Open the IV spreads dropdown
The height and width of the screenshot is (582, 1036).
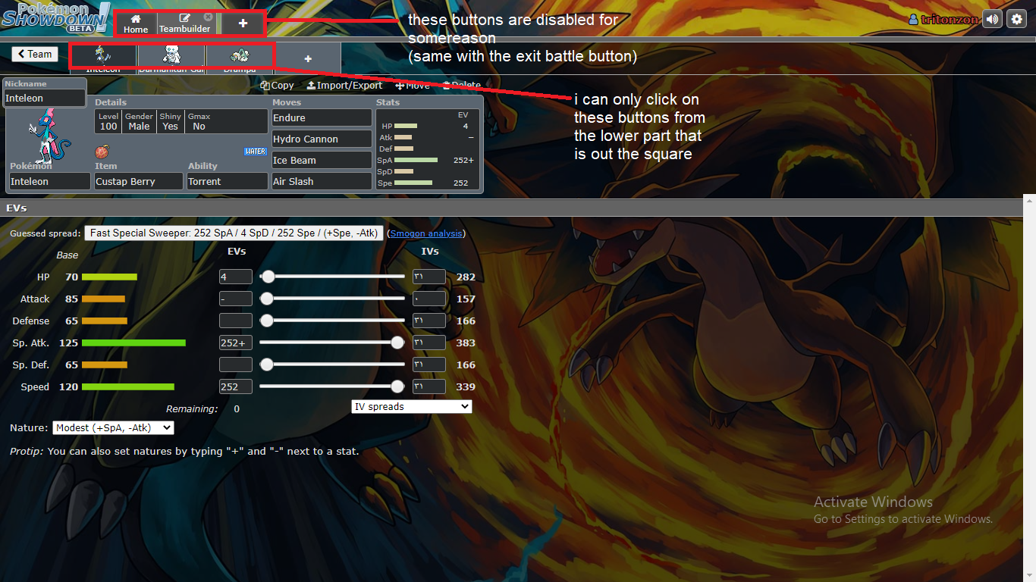point(412,407)
